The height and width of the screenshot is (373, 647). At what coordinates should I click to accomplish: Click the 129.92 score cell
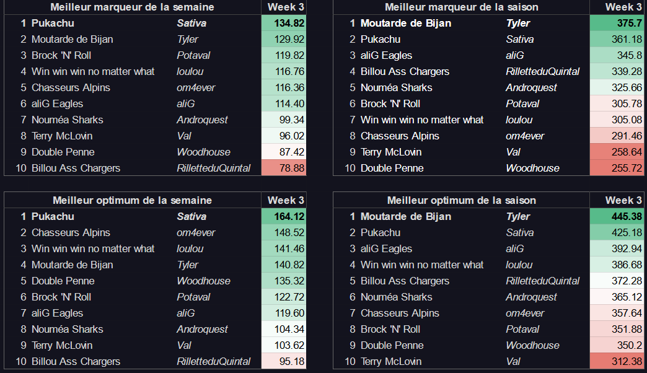point(285,39)
